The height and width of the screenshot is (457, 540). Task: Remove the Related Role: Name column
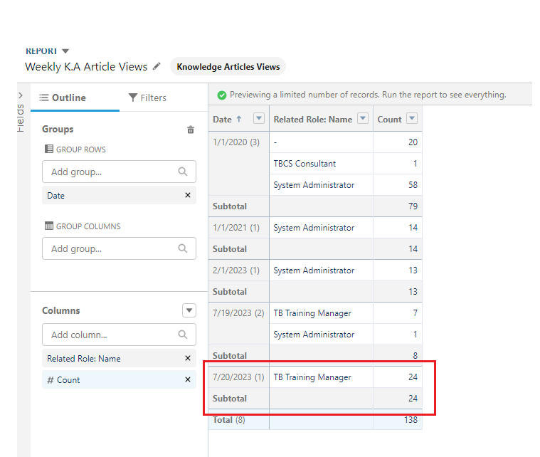point(188,359)
